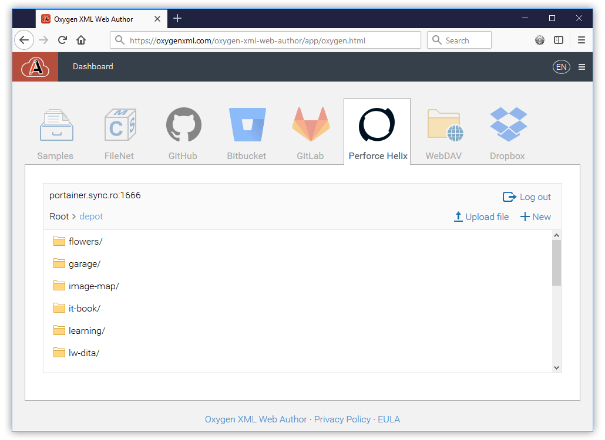The image size is (605, 440).
Task: Click the URL address bar
Action: 265,40
